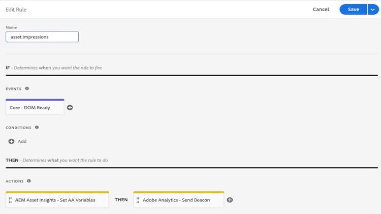This screenshot has height=214, width=381.
Task: Cancel editing the rule
Action: tap(321, 10)
